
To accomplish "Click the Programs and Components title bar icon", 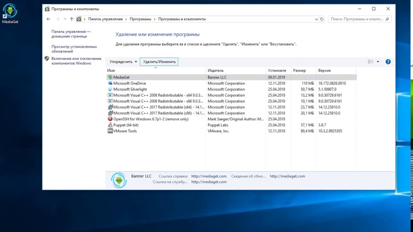I will (x=47, y=9).
